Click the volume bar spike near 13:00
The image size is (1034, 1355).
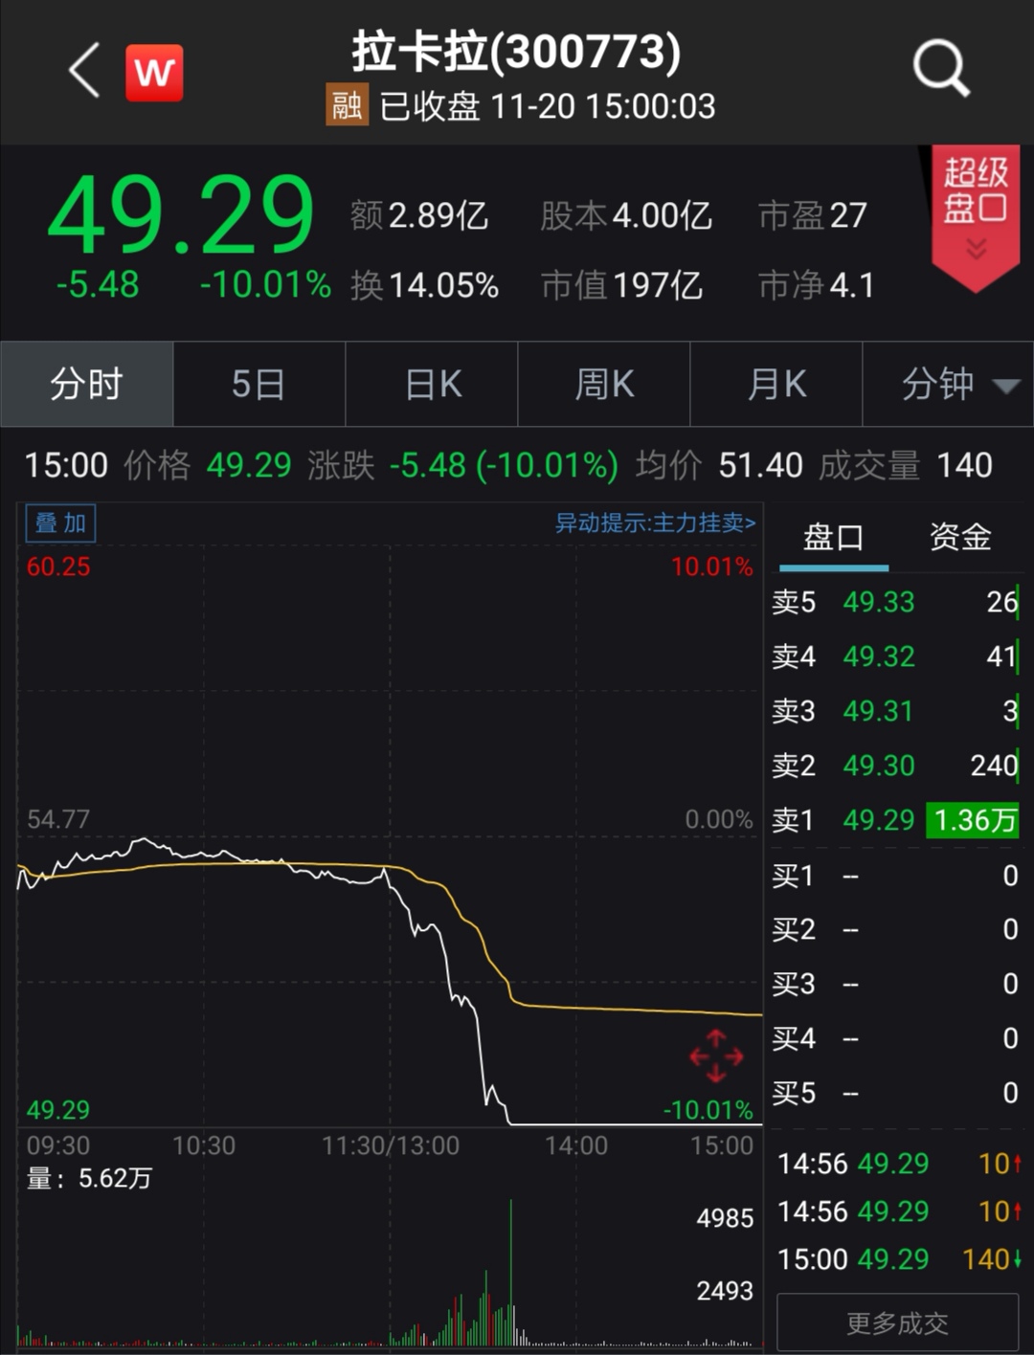(x=510, y=1273)
